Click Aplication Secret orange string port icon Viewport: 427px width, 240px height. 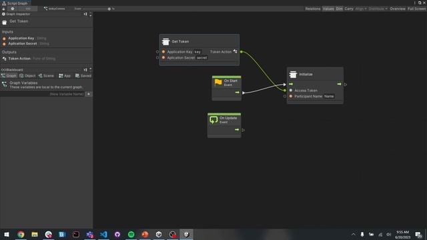click(x=163, y=58)
